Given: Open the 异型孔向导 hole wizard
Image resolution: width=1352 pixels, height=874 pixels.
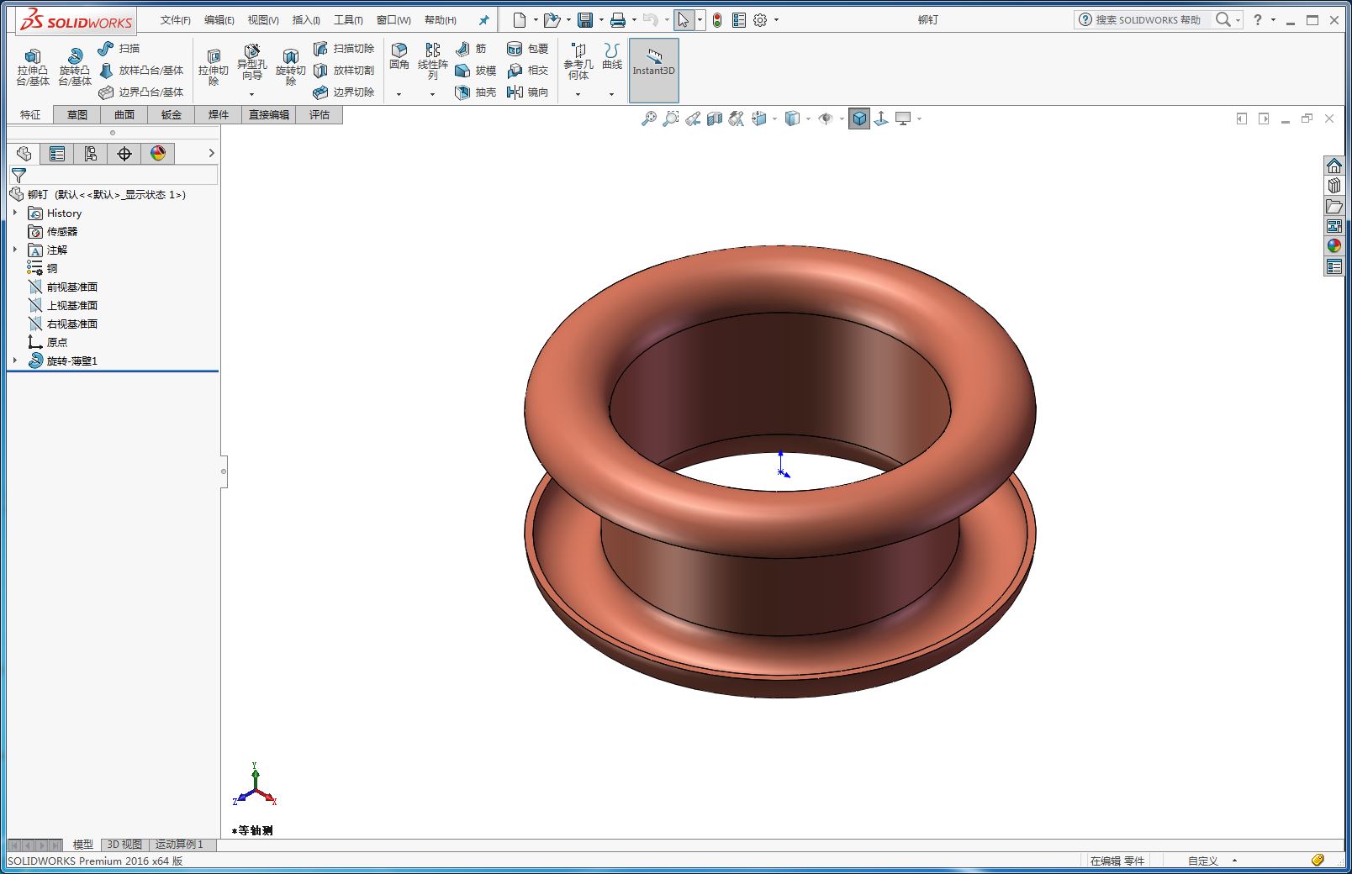Looking at the screenshot, I should click(x=251, y=63).
